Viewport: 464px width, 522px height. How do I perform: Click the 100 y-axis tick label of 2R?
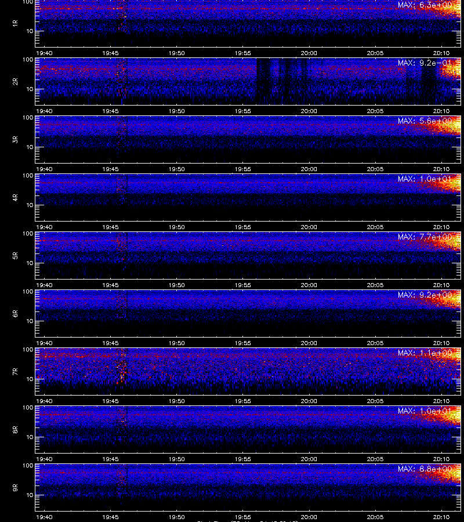tap(28, 60)
